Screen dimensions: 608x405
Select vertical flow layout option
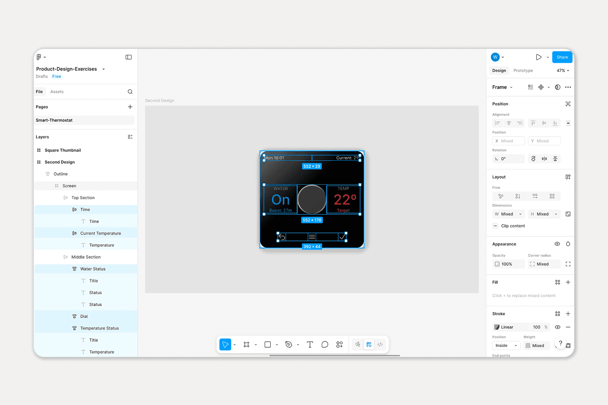point(518,196)
